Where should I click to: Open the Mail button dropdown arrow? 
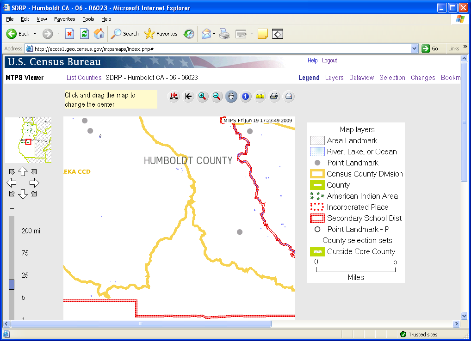(214, 34)
